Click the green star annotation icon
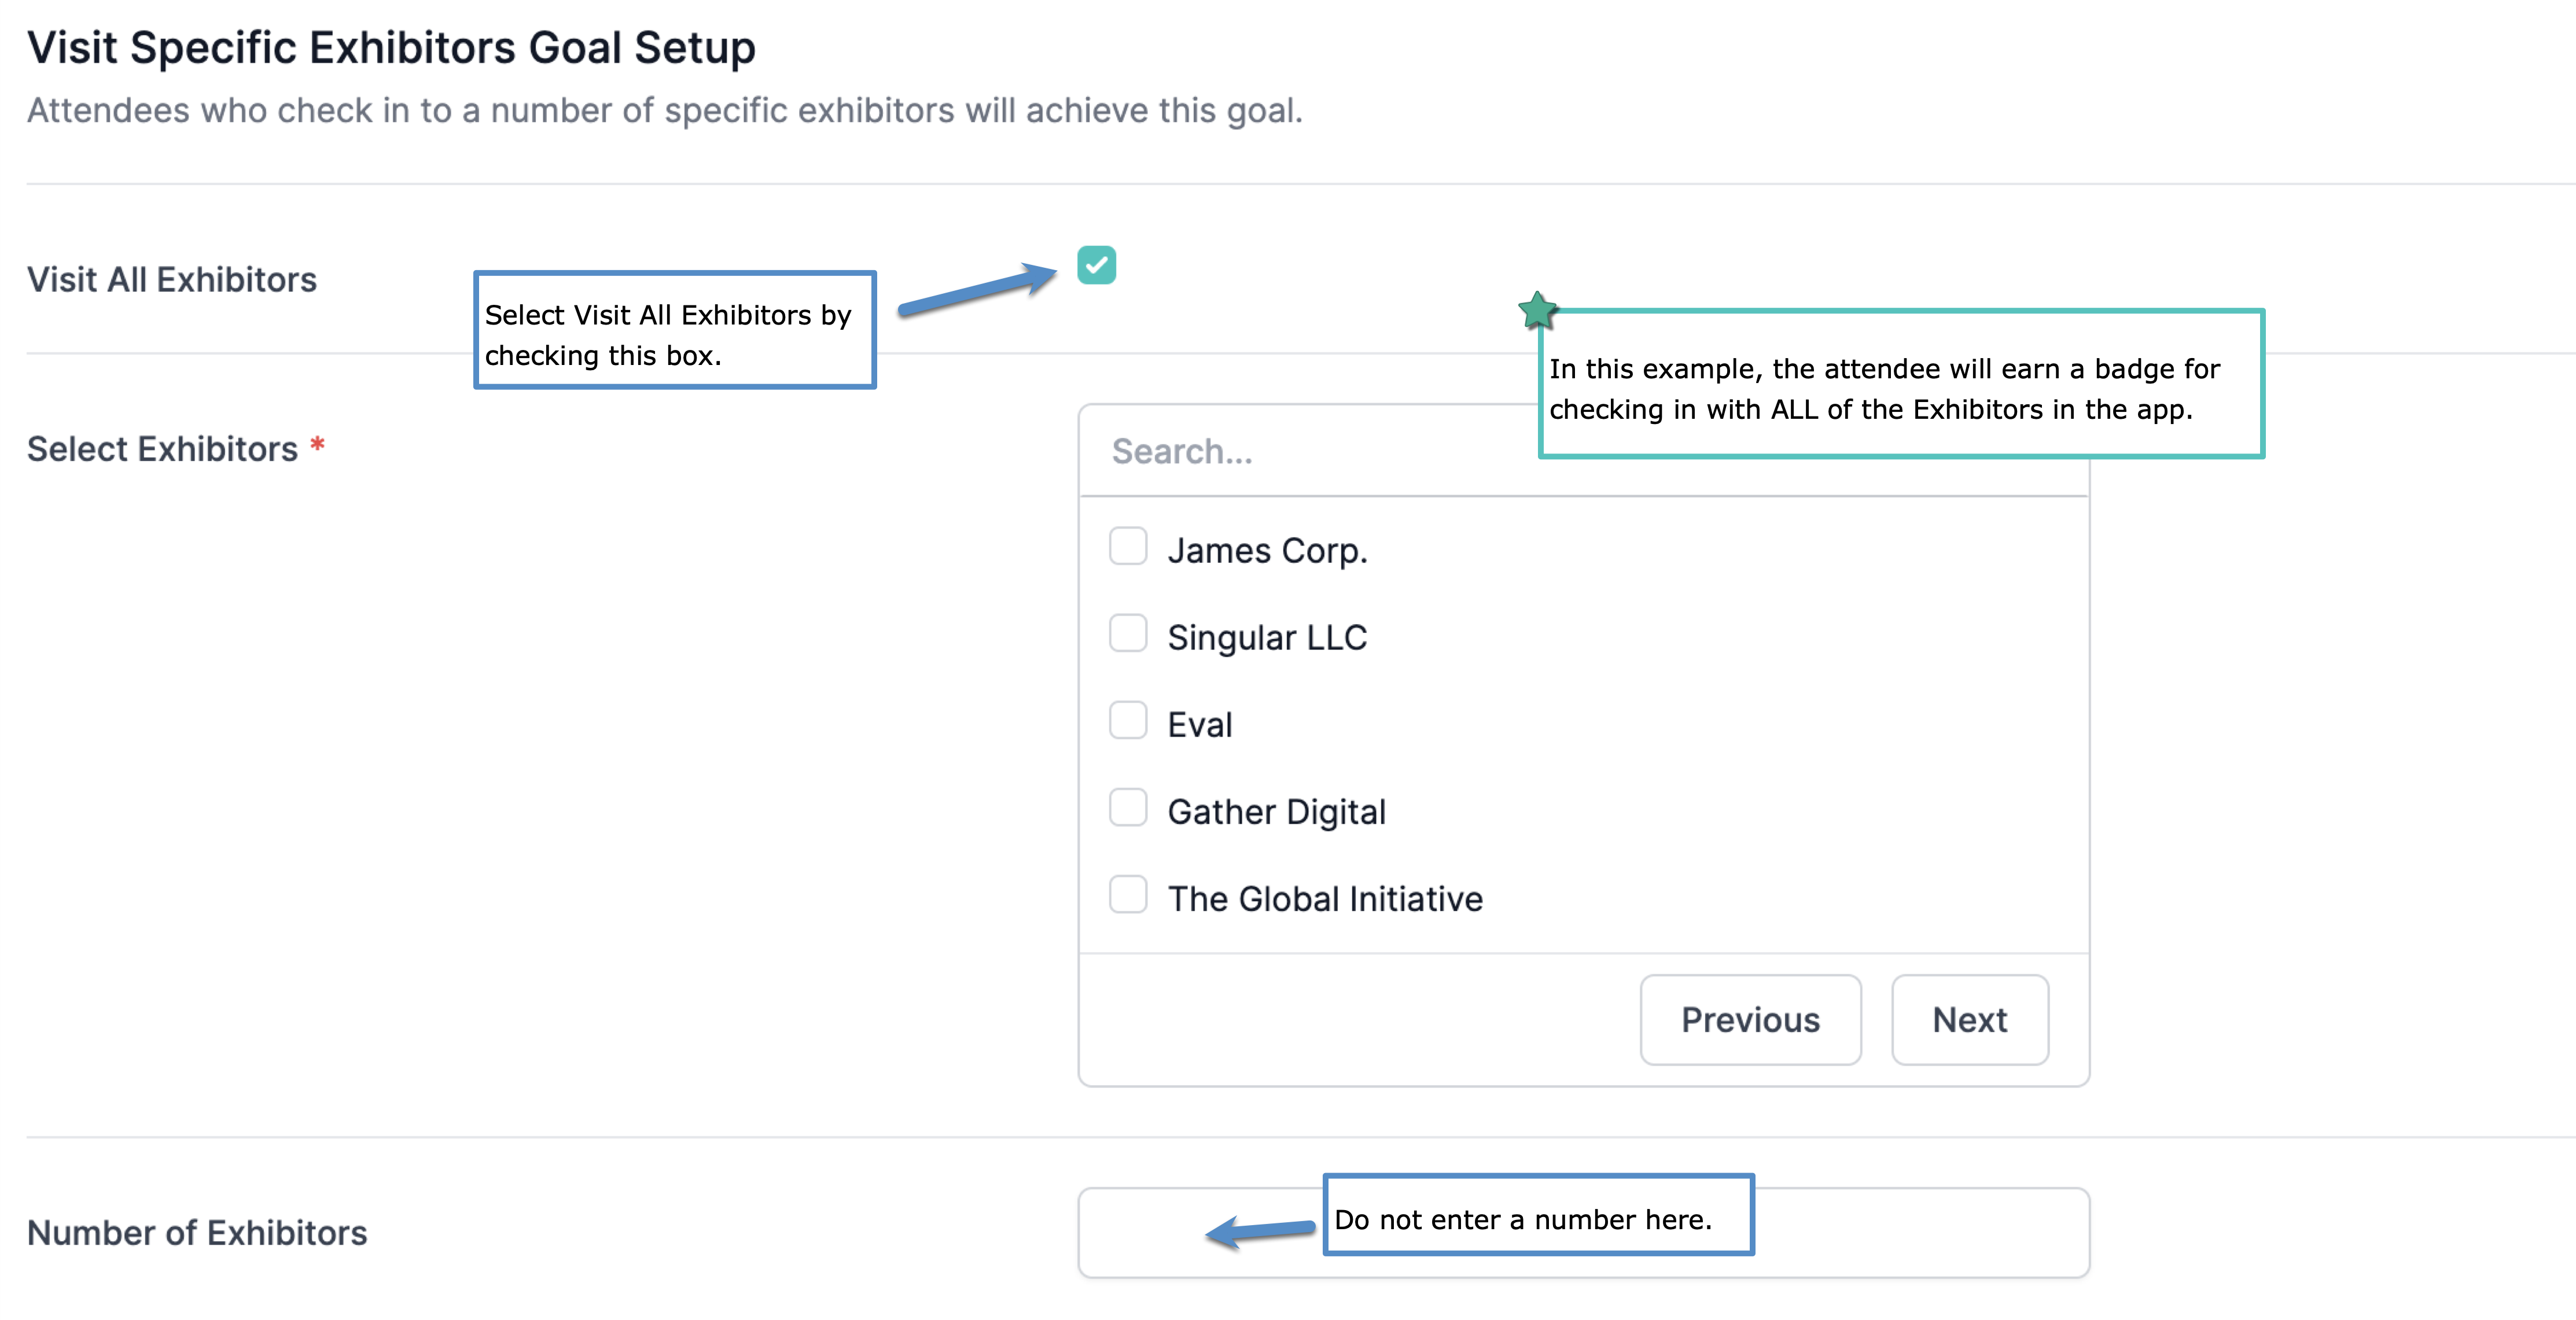Screen dimensions: 2576x1320 point(1538,310)
